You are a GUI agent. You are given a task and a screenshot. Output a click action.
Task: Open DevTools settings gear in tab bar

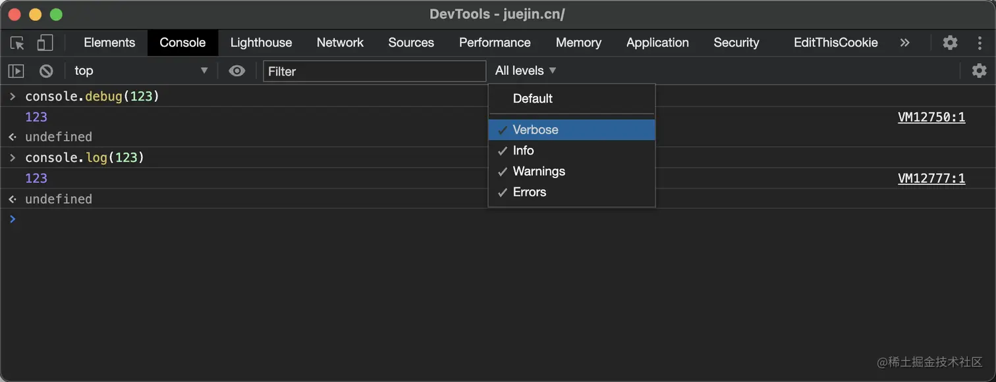(950, 43)
